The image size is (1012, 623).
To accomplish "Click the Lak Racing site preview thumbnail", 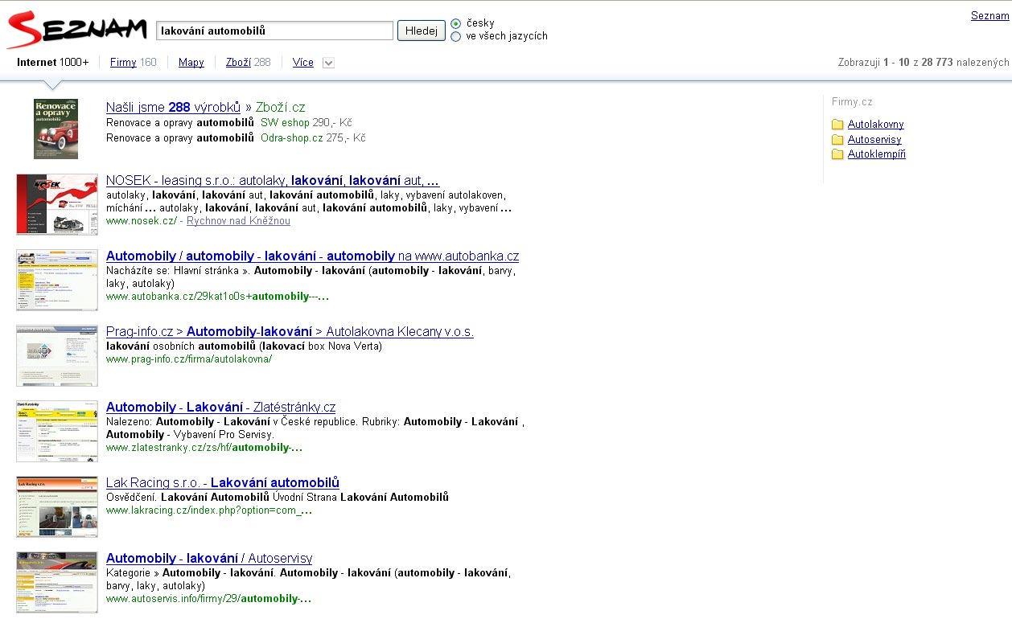I will point(57,506).
